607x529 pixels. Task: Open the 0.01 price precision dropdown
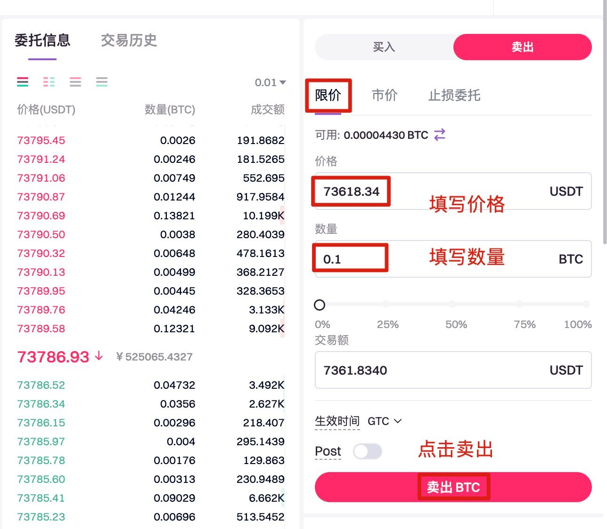(271, 83)
